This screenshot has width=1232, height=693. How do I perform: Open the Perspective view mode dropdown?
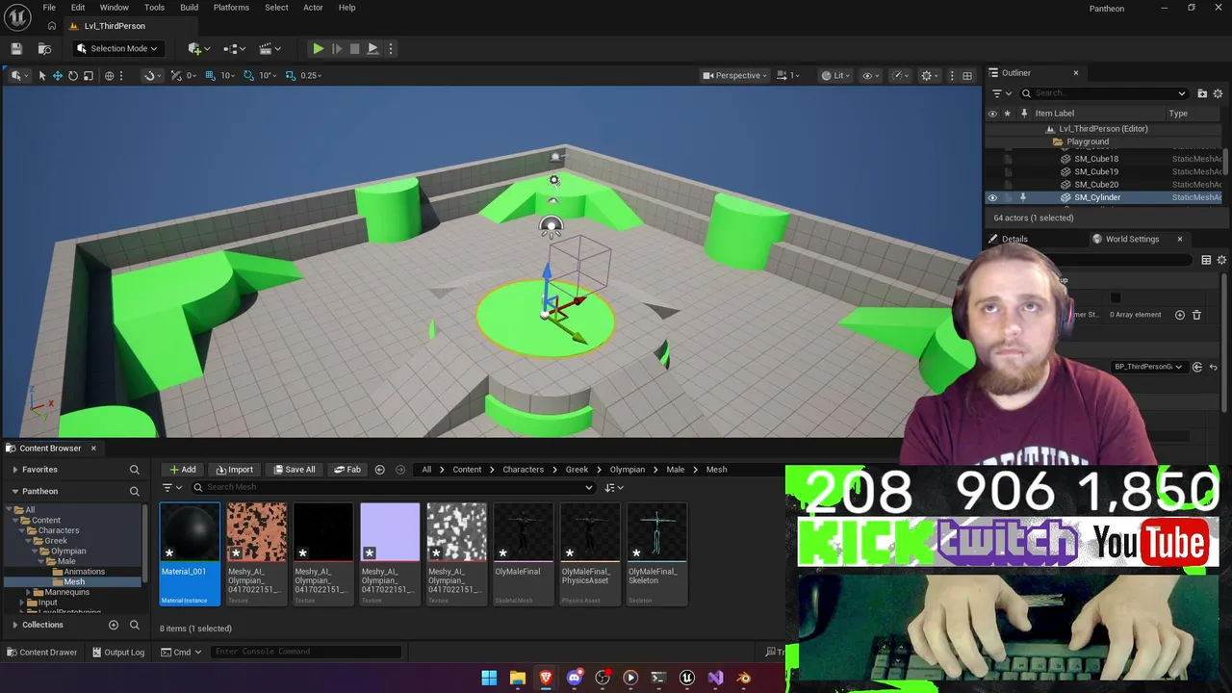(735, 75)
